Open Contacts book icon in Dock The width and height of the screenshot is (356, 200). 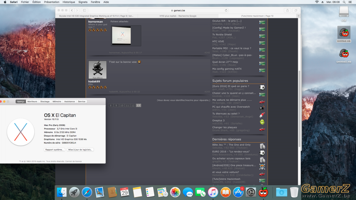(x=112, y=192)
